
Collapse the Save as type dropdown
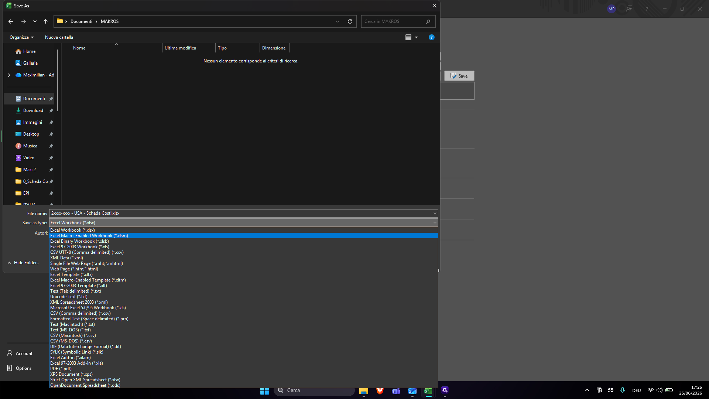[x=435, y=223]
